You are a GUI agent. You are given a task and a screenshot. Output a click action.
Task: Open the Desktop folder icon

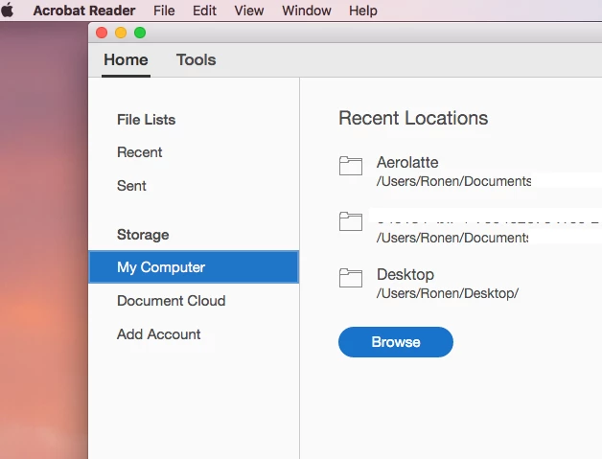click(351, 278)
